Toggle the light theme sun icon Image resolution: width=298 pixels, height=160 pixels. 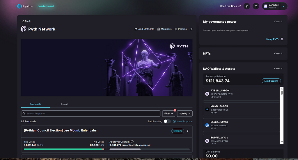coord(247,6)
